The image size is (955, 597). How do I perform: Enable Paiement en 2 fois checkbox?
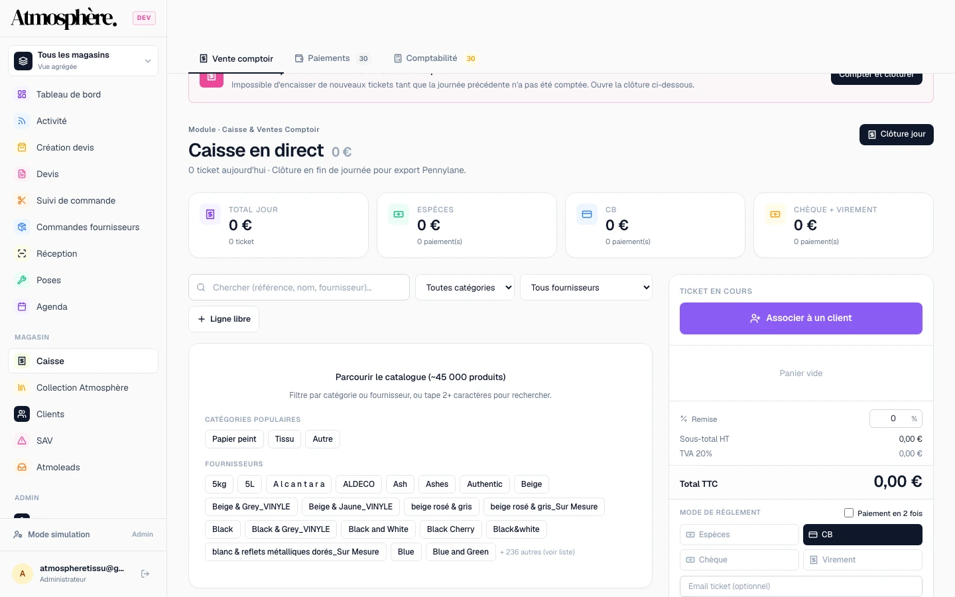(x=849, y=513)
